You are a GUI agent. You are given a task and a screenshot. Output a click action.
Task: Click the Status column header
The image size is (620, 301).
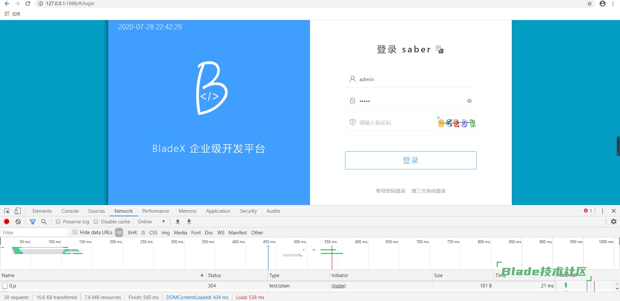click(x=237, y=275)
